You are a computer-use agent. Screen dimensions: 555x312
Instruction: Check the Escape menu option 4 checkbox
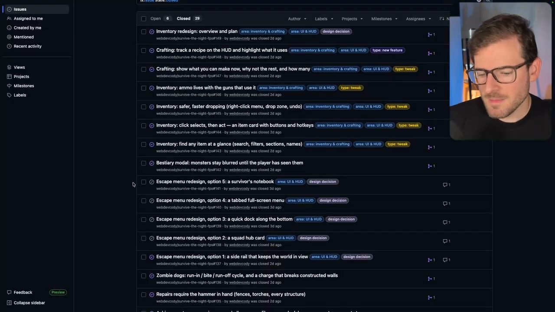coord(144,201)
